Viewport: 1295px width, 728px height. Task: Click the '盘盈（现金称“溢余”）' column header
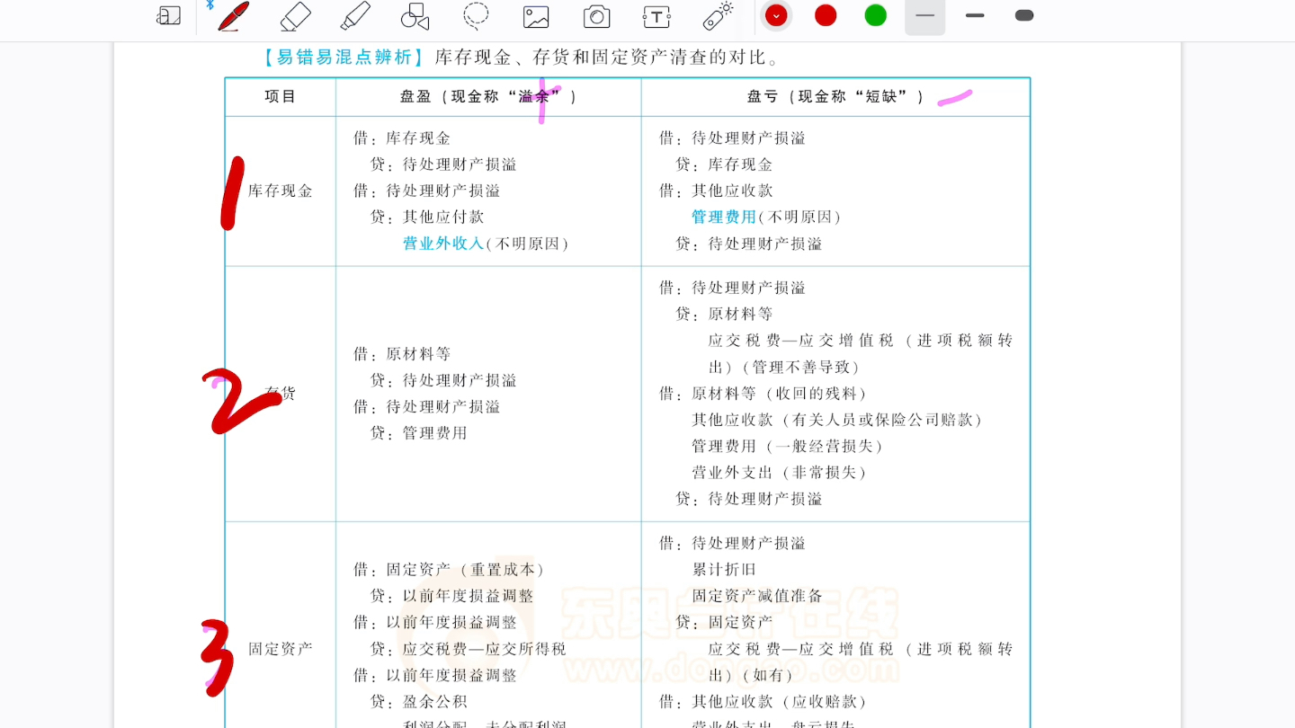(488, 96)
